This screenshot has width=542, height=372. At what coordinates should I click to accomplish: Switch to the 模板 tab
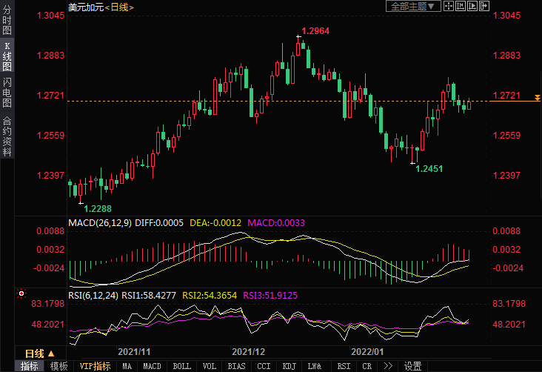[x=59, y=366]
